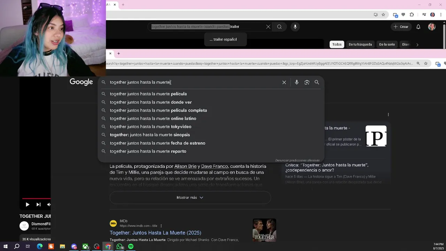
Task: Open the P logo news thumbnail
Action: pyautogui.click(x=376, y=136)
